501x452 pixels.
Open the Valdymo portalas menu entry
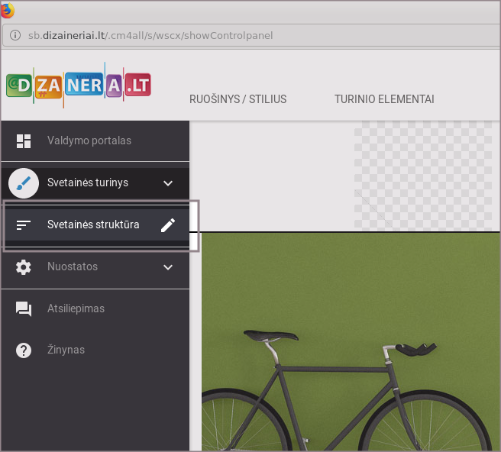[89, 140]
